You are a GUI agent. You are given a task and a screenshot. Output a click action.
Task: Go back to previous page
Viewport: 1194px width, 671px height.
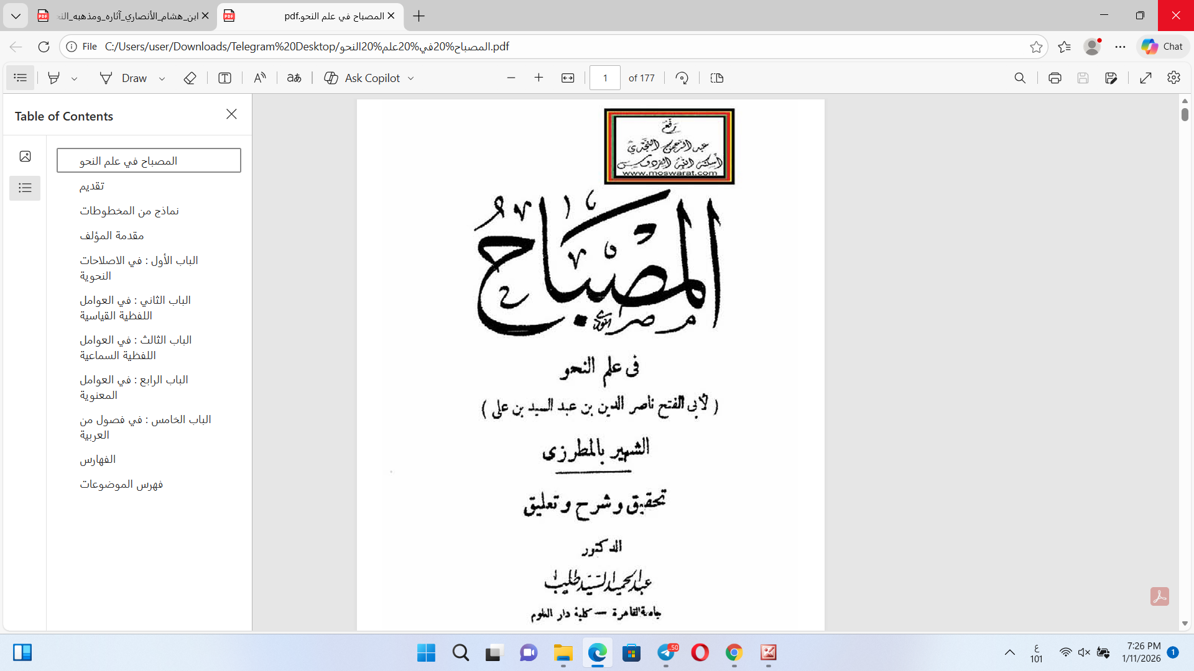[16, 47]
